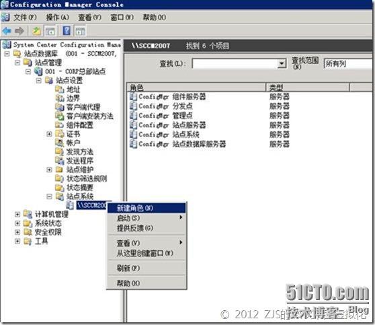Select the 系统状态 tree item
The image size is (375, 325).
48,223
